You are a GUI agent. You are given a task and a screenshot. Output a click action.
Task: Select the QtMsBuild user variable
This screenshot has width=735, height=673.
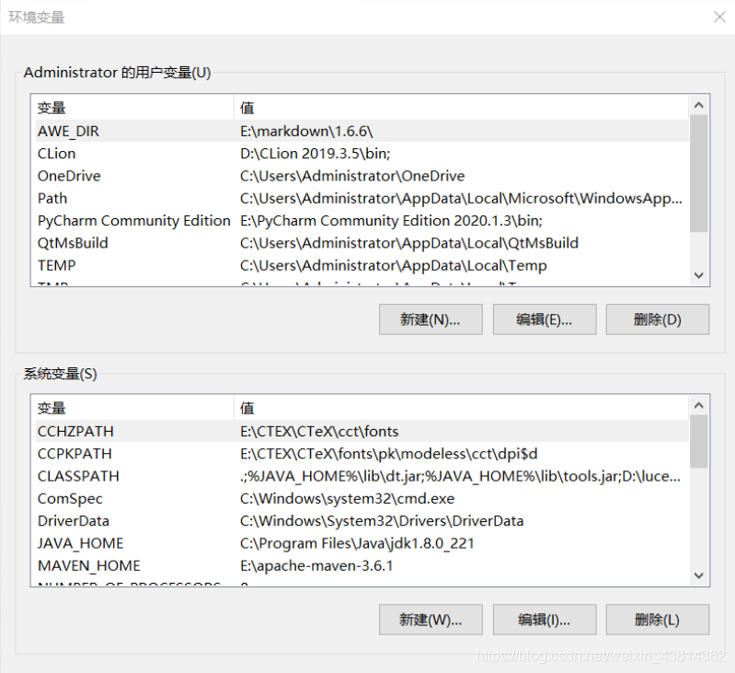click(362, 243)
